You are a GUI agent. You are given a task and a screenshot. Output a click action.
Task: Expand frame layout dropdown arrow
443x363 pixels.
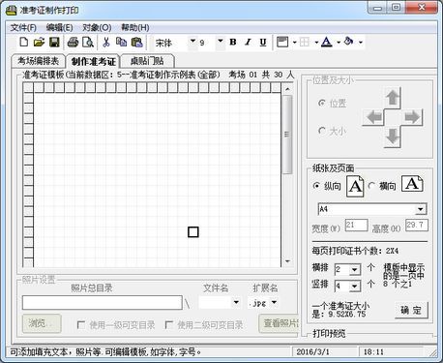point(294,43)
